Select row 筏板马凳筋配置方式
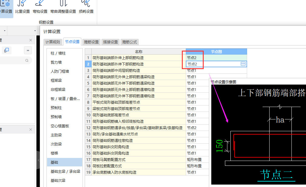 pos(138,159)
